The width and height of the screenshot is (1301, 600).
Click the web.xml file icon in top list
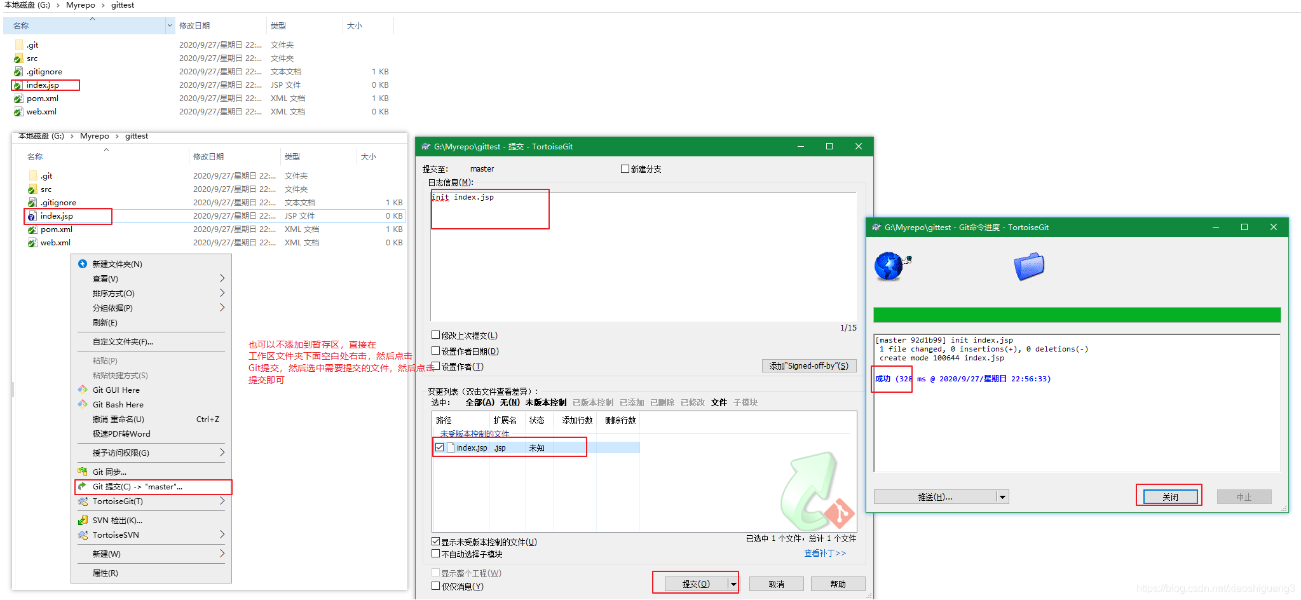tap(18, 112)
